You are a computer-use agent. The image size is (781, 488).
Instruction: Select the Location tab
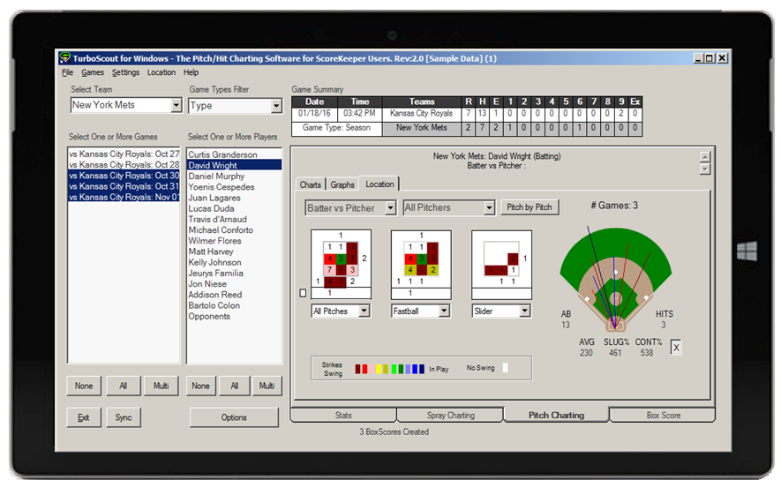pos(379,184)
